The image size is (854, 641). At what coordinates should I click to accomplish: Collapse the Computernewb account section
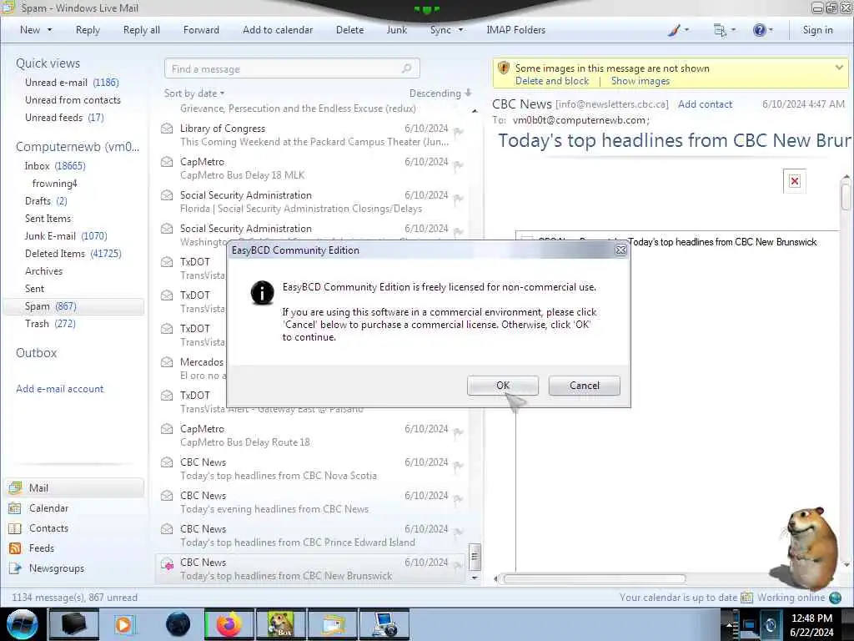coord(78,147)
